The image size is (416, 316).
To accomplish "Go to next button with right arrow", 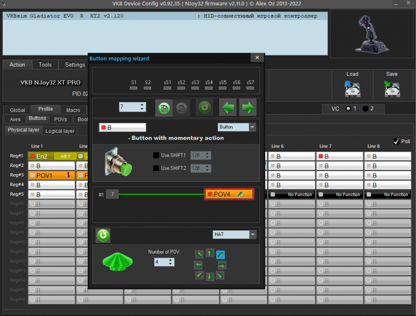I will [x=248, y=108].
